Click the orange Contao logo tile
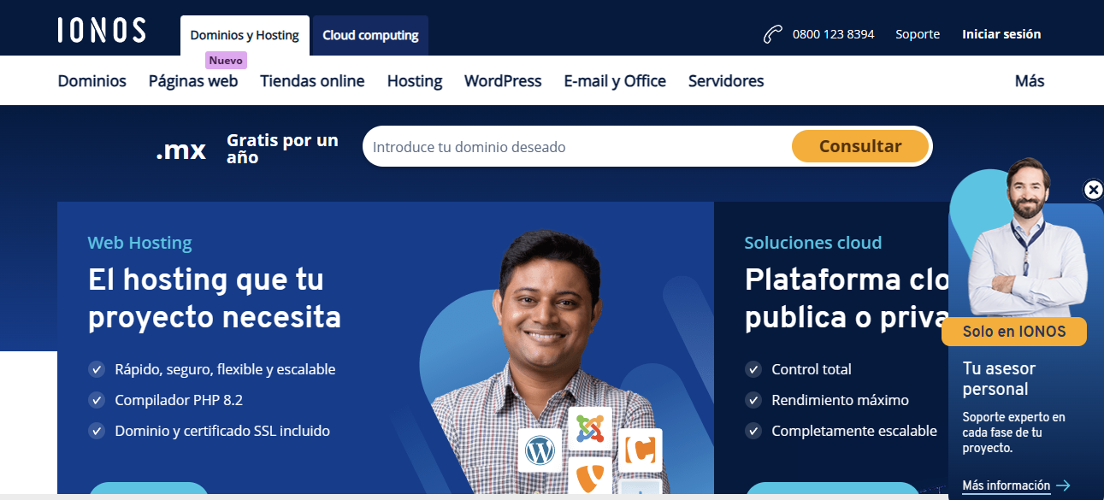This screenshot has height=500, width=1104. tap(640, 450)
